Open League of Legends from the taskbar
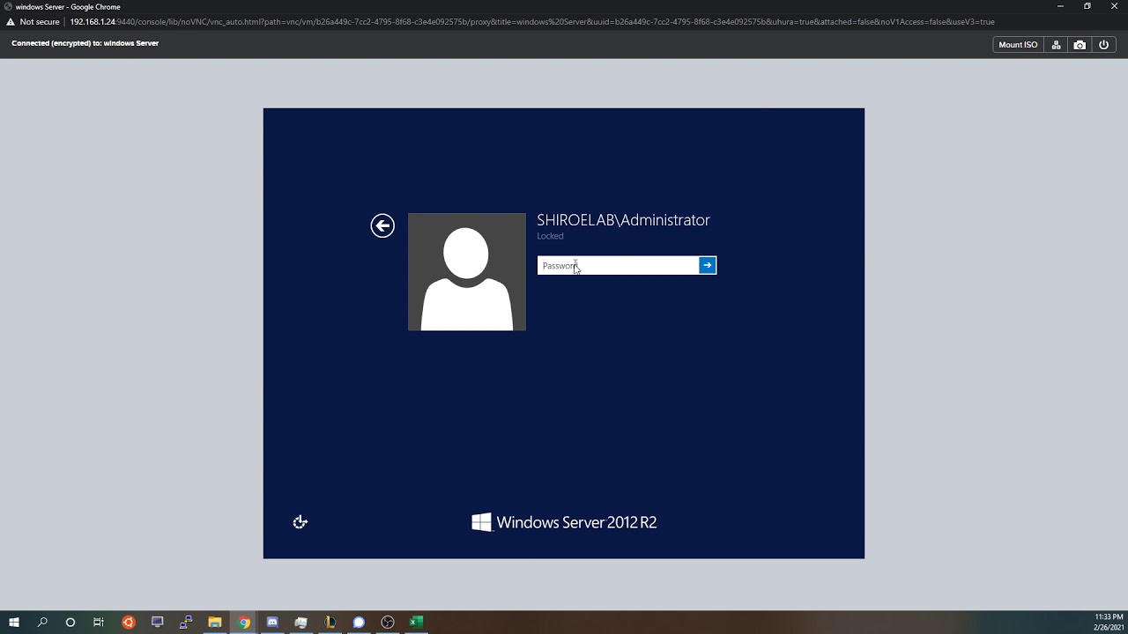The image size is (1128, 634). pos(330,623)
